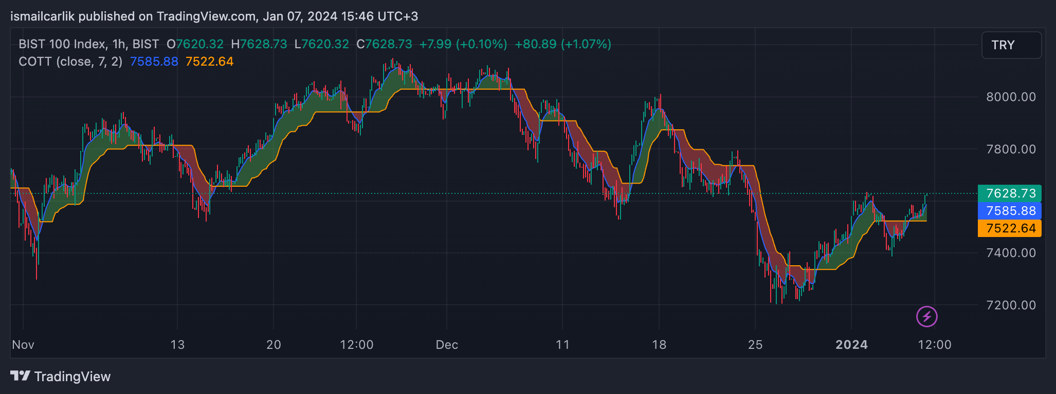
Task: Click the 8000.00 price axis label
Action: click(1011, 97)
